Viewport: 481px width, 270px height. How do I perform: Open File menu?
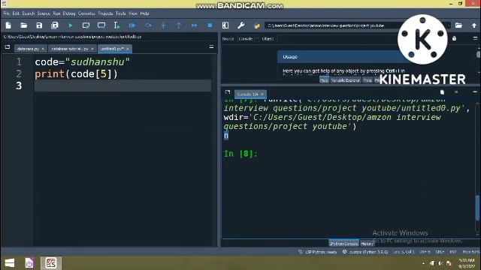7,13
